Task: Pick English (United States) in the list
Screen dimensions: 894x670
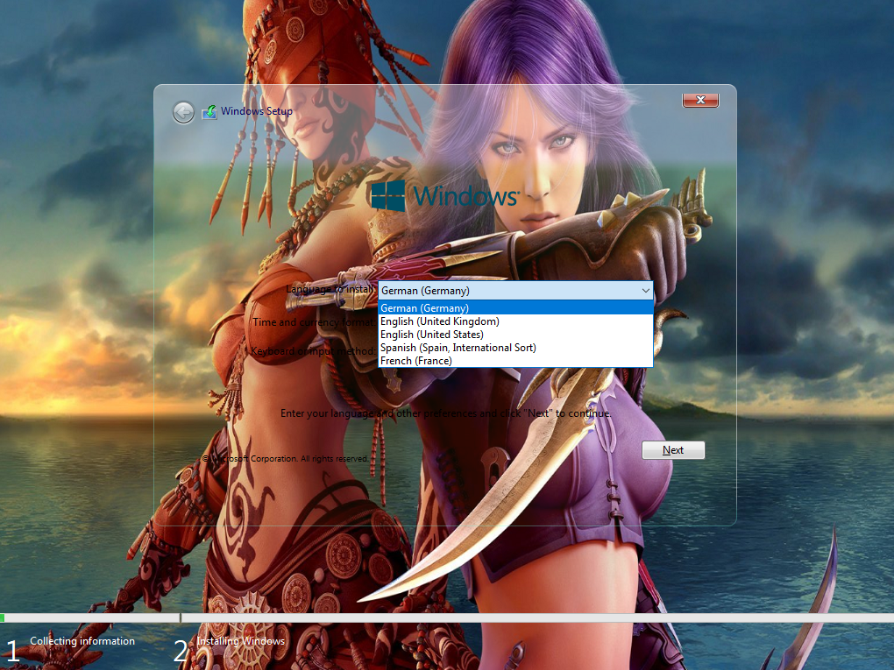Action: pyautogui.click(x=515, y=335)
